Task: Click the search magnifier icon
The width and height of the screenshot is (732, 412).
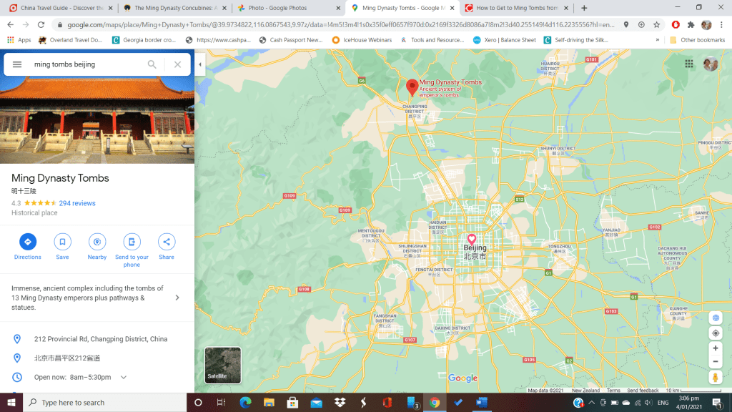Action: coord(152,64)
